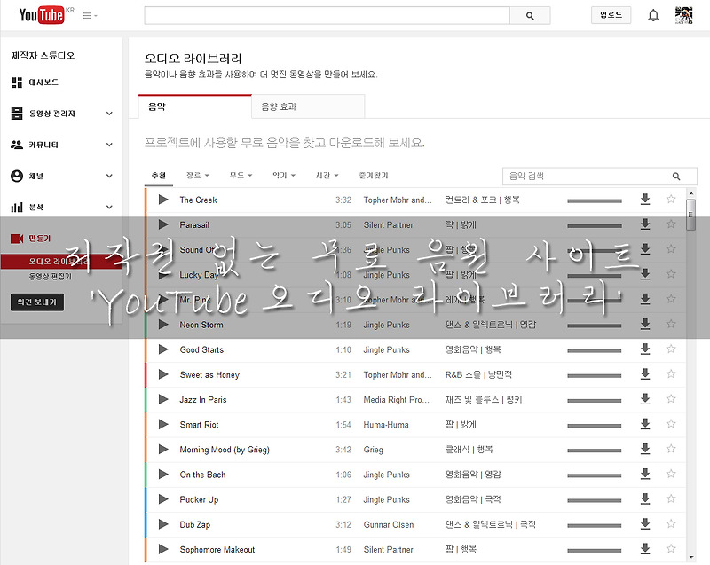This screenshot has width=710, height=565.
Task: Download The Creek track
Action: coord(645,200)
